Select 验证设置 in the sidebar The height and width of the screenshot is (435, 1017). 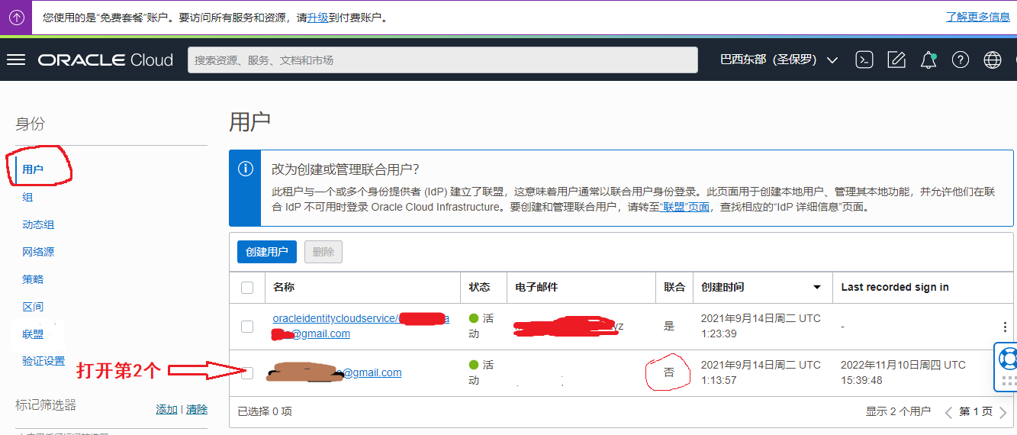(x=43, y=361)
